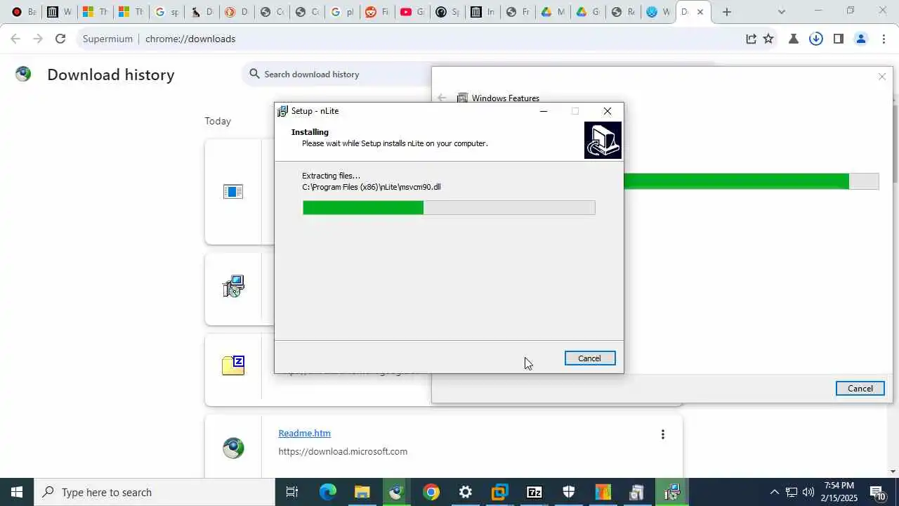Open Windows Security shield from the taskbar
The image size is (899, 506).
[569, 492]
